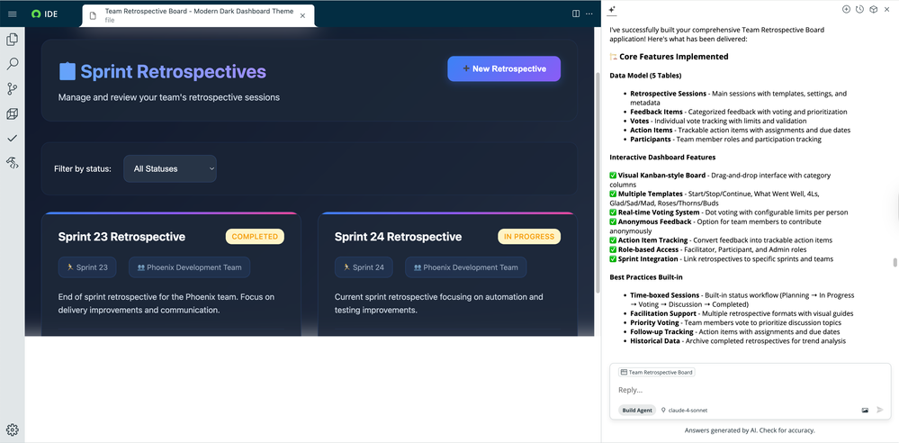Viewport: 899px width, 443px height.
Task: Open the files explorer sidebar icon
Action: tap(12, 40)
